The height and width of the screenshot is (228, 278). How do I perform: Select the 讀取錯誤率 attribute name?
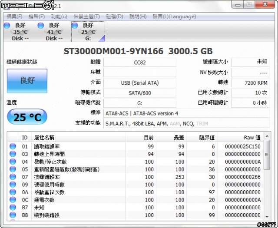pyautogui.click(x=47, y=146)
